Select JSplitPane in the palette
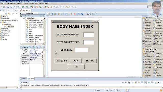Image resolution: width=163 pixels, height=92 pixels. tap(147, 23)
